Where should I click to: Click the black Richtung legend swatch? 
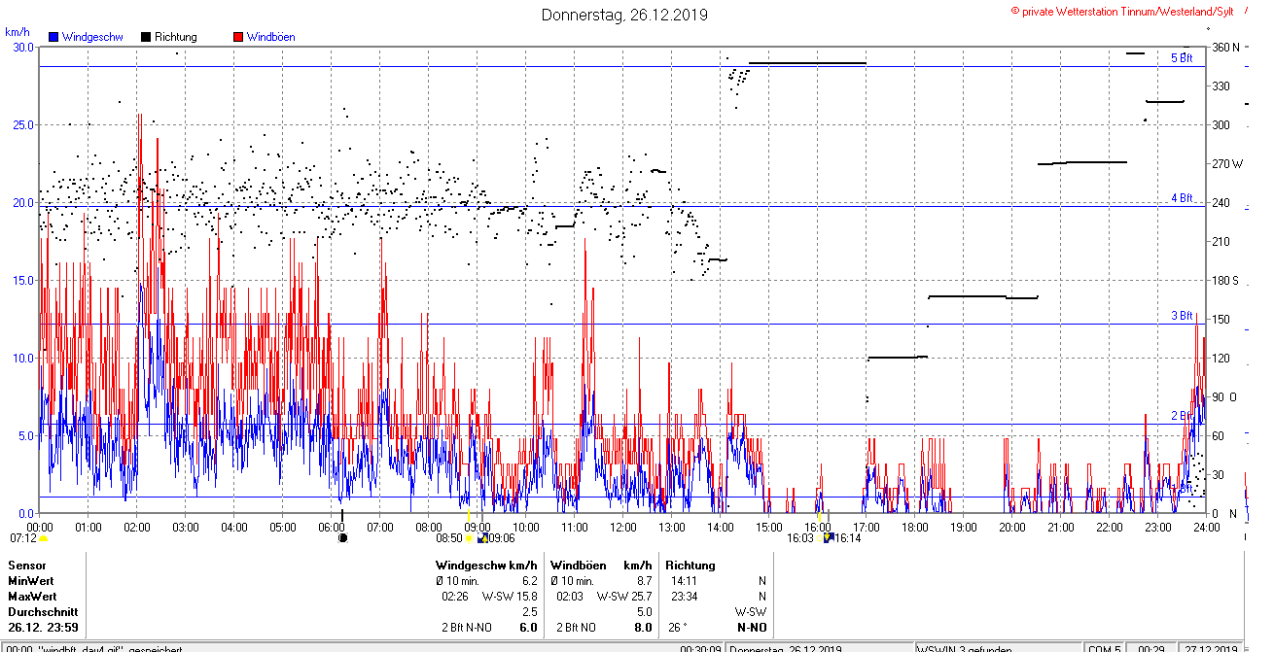click(x=146, y=37)
